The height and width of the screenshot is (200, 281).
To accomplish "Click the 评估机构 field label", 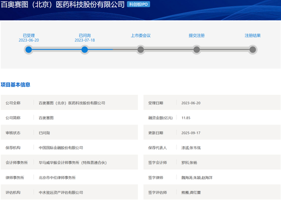I will coord(13,192).
